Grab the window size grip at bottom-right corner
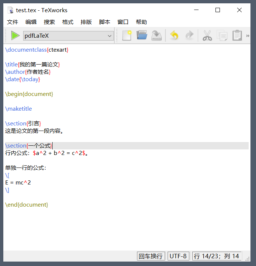This screenshot has width=256, height=266. pyautogui.click(x=248, y=259)
